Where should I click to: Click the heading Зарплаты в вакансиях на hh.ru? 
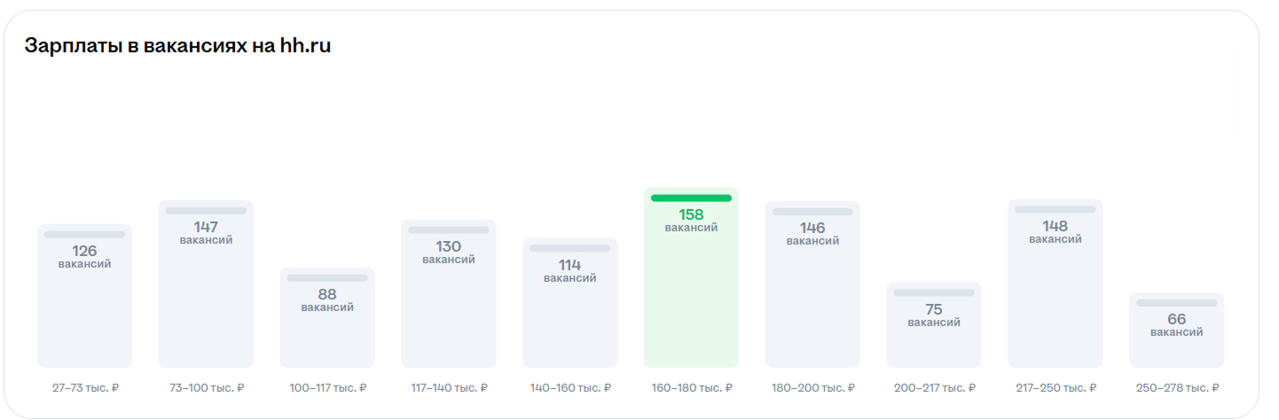(177, 46)
